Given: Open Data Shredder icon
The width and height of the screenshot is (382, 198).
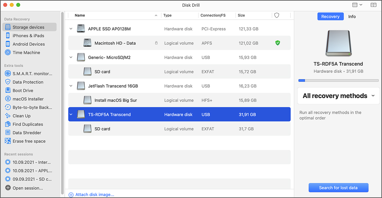Looking at the screenshot, I should click(x=8, y=133).
